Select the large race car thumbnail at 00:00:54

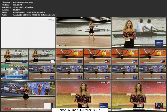(x=28, y=96)
